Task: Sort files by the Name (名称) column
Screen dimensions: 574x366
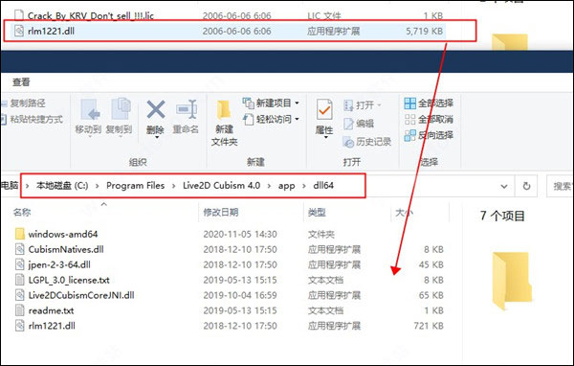Action: tap(22, 212)
